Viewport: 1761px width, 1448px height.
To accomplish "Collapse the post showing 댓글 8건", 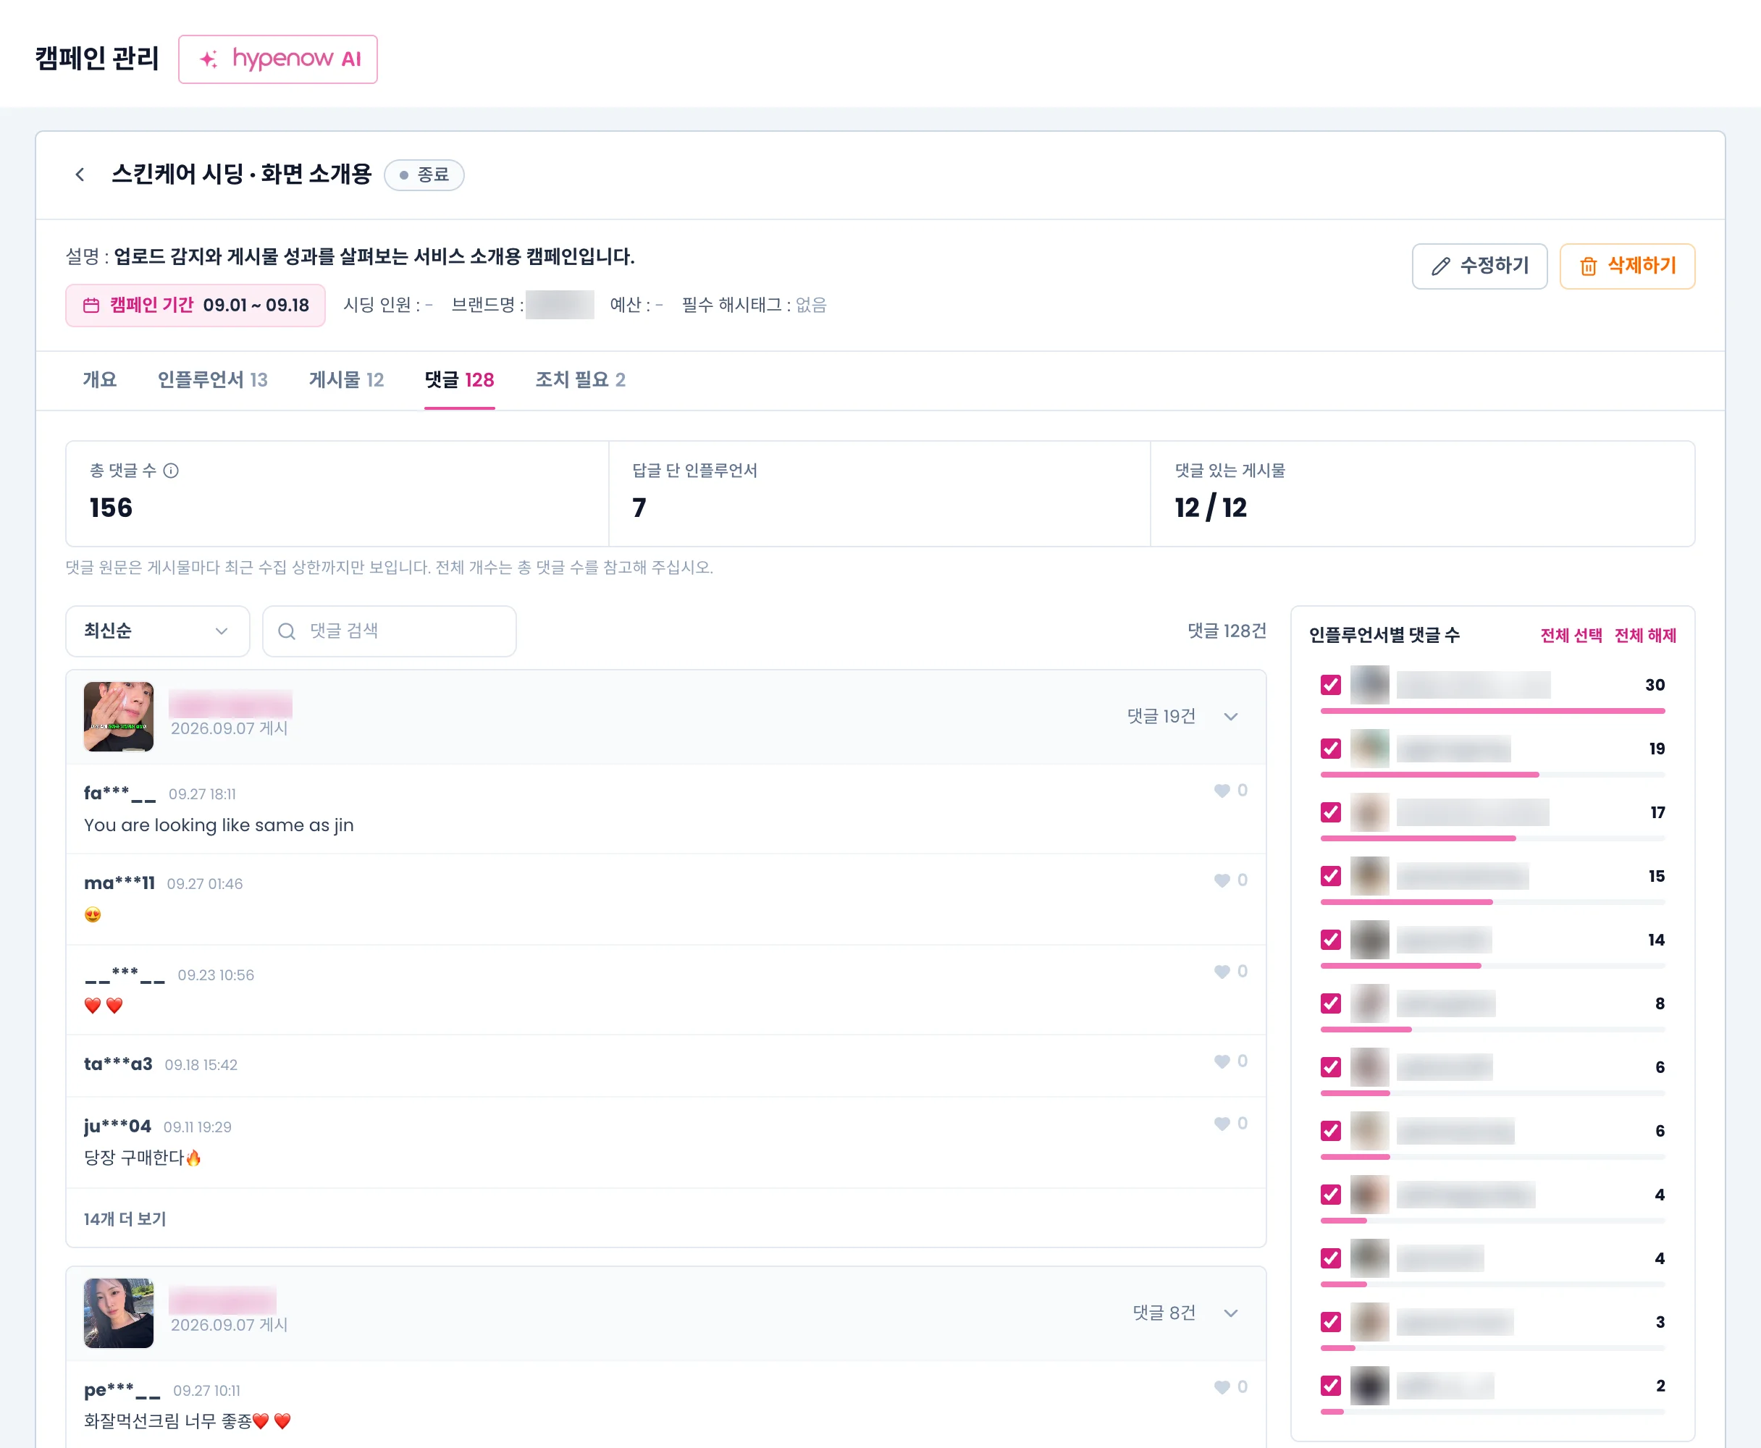I will tap(1230, 1313).
